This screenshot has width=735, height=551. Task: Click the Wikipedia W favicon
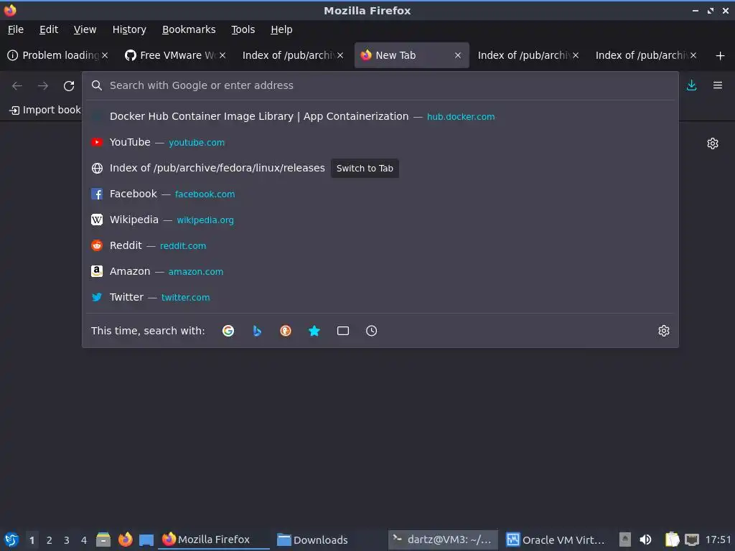(97, 220)
